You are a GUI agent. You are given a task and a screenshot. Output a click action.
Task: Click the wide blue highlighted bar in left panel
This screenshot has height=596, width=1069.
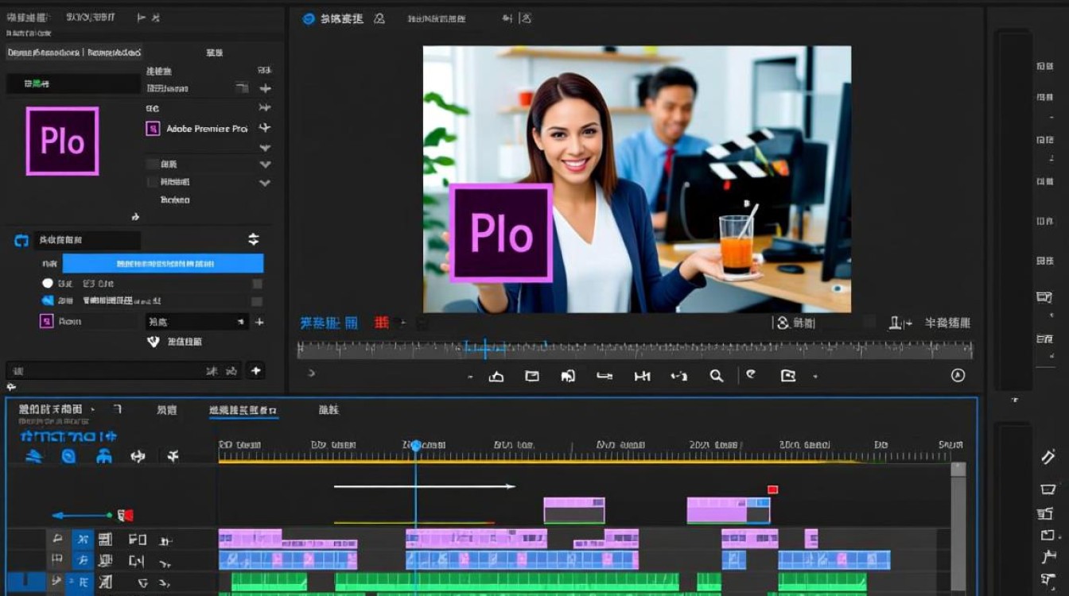(x=162, y=263)
